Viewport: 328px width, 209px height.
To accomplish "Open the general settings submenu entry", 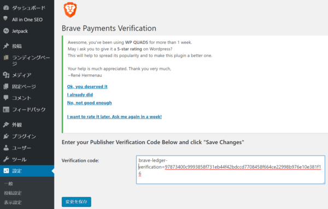I will (9, 183).
